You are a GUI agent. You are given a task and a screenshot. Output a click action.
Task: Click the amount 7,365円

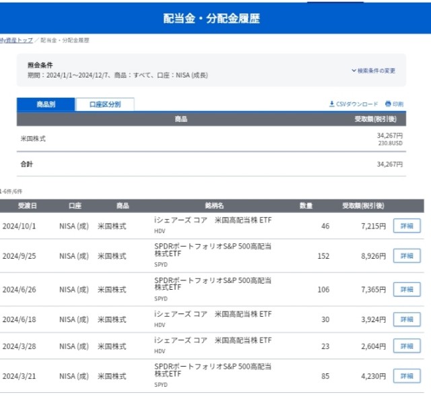tap(373, 290)
